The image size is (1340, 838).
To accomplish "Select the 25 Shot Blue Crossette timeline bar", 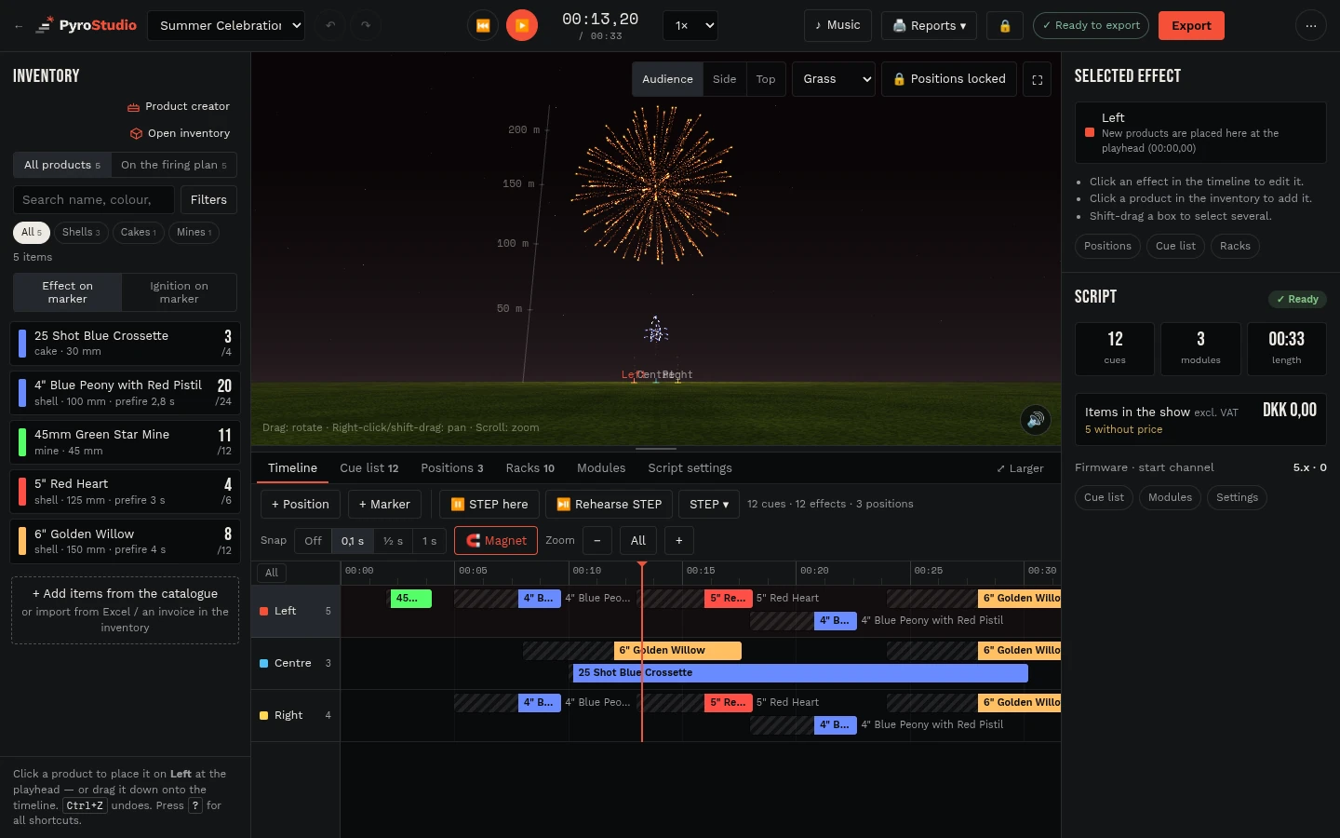I will pos(800,673).
